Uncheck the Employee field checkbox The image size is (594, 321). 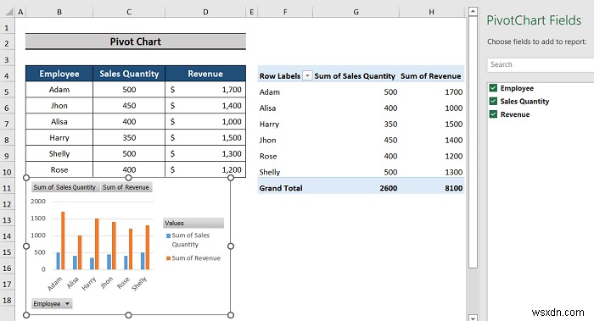[493, 88]
